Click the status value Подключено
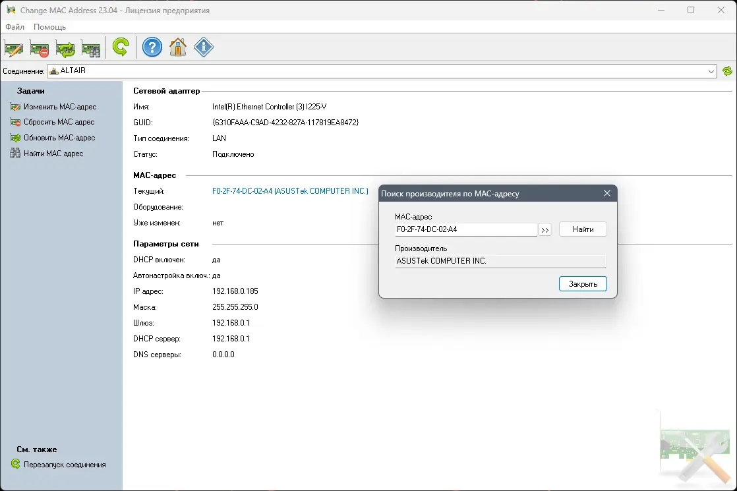 [x=233, y=154]
